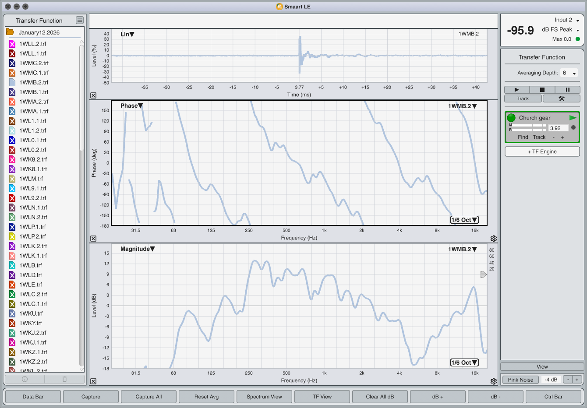Pause measurement with the pause button
Viewport: 587px width, 408px height.
click(567, 90)
